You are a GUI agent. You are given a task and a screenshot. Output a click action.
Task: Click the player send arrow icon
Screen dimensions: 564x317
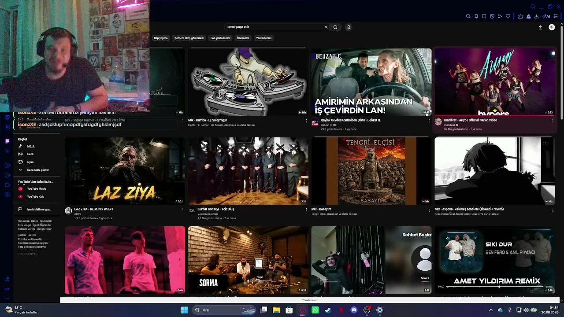pyautogui.click(x=500, y=16)
